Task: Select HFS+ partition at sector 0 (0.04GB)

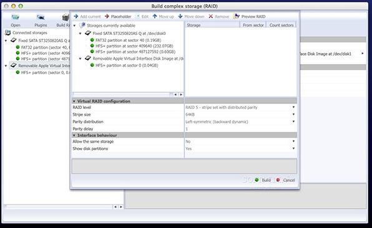Action: pos(127,65)
